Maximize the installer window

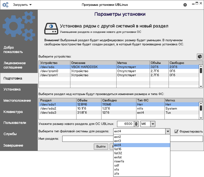click(x=197, y=3)
